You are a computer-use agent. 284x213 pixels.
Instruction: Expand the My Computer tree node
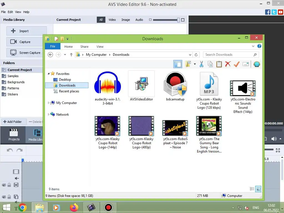(49, 103)
